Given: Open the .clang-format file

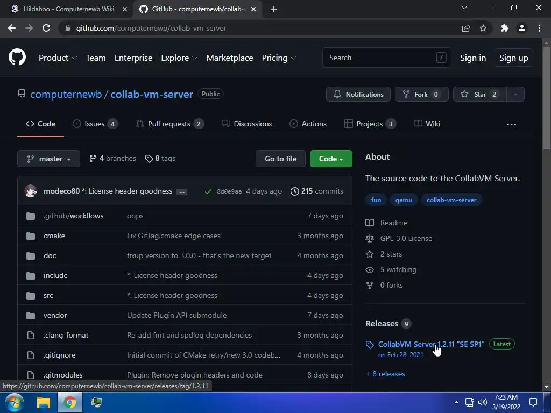Looking at the screenshot, I should (x=66, y=335).
